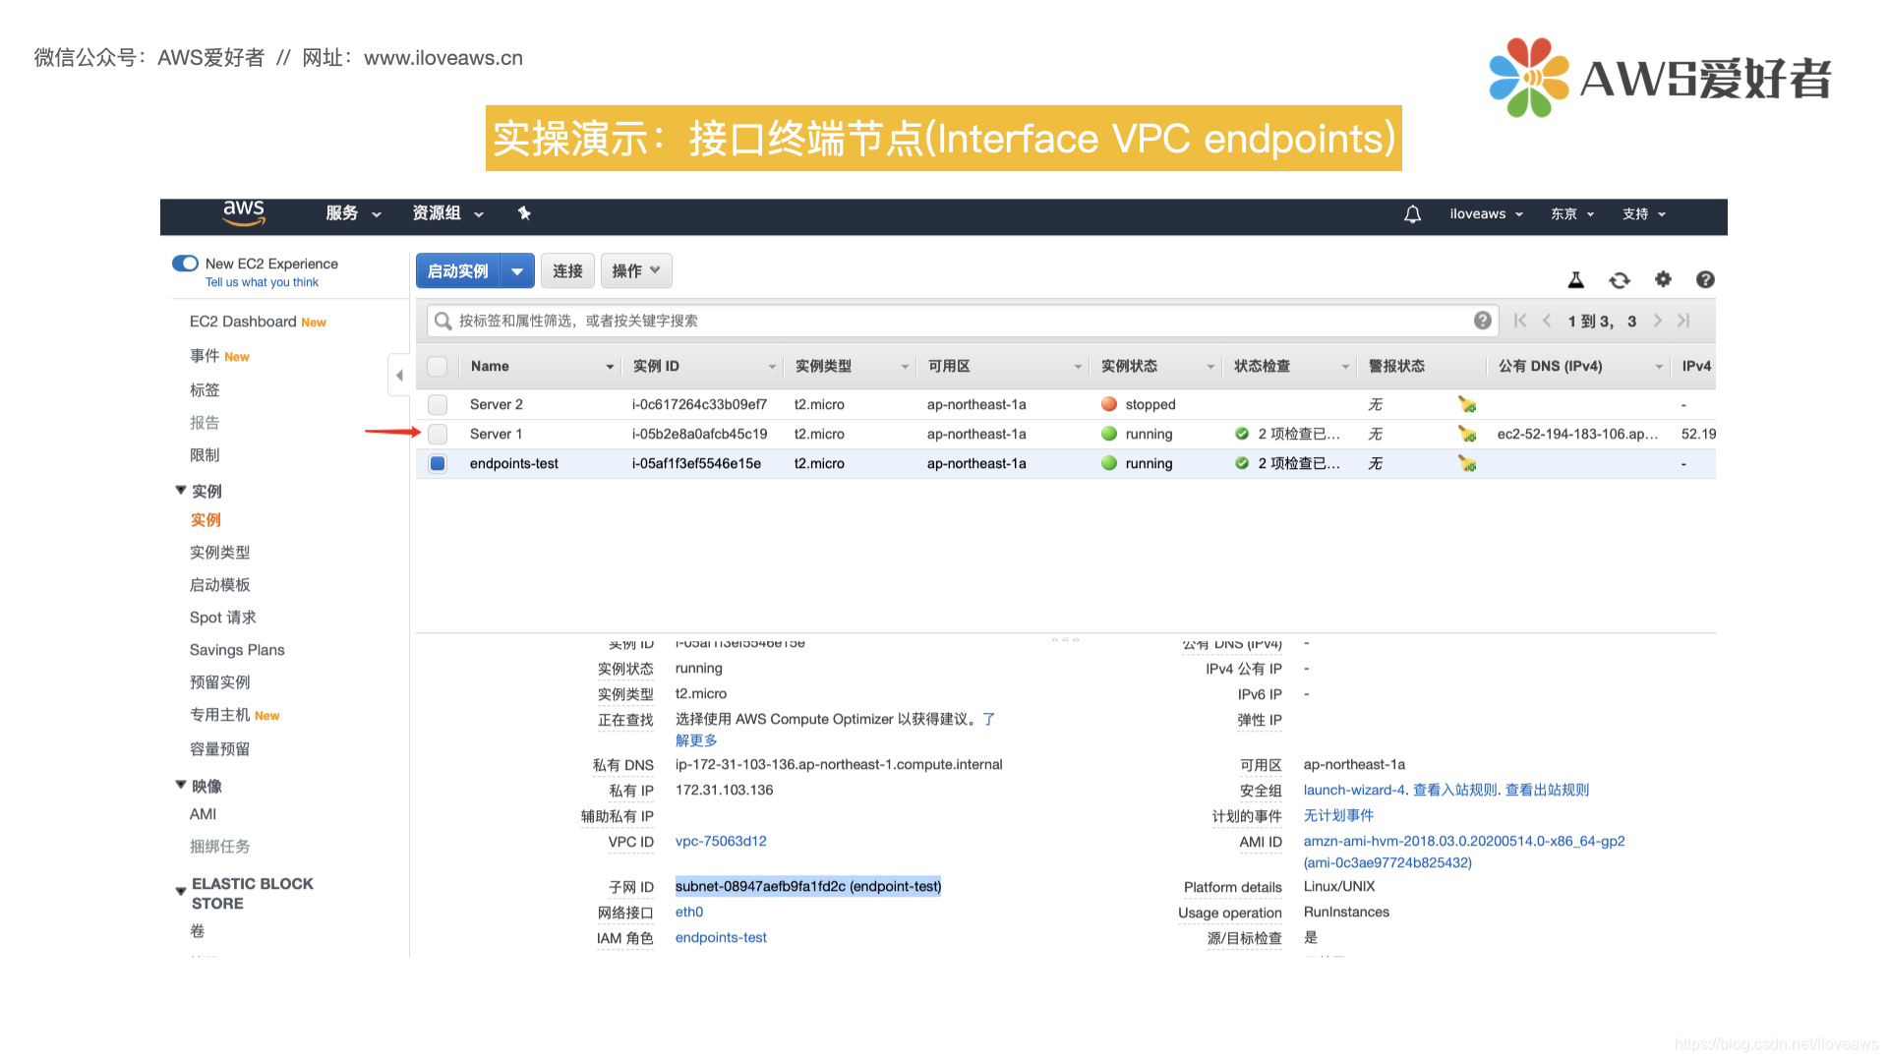
Task: Click the highlighted subnet ID text
Action: [x=808, y=886]
